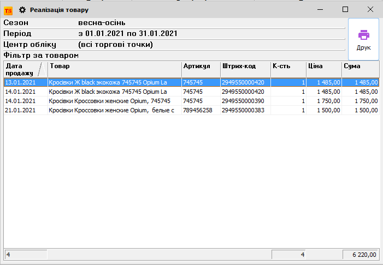The height and width of the screenshot is (265, 383).
Task: Click the TS application logo icon
Action: pyautogui.click(x=8, y=10)
